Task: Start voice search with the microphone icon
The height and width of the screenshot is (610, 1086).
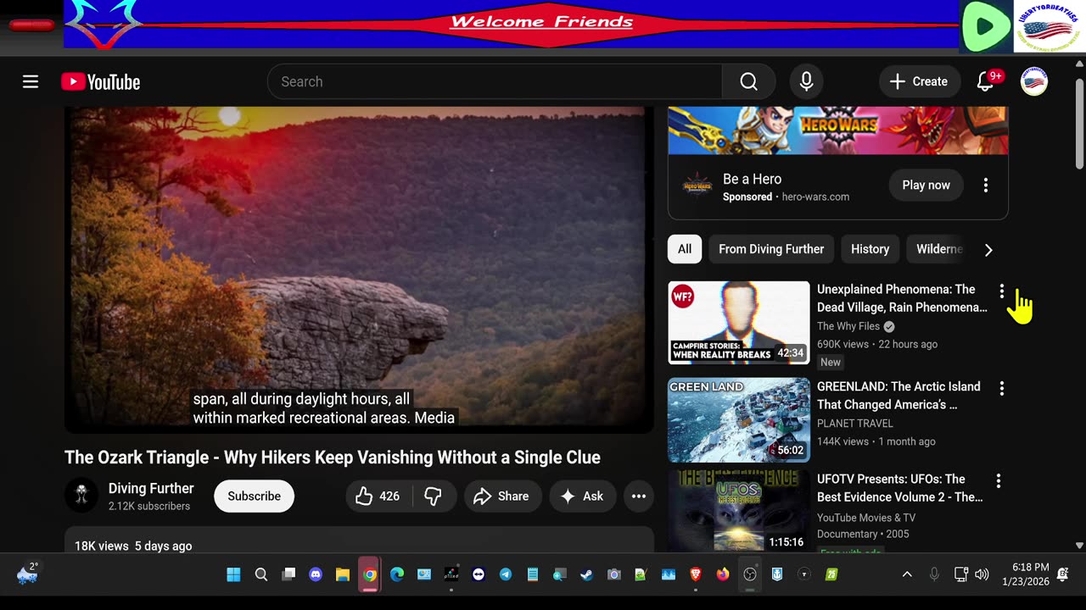Action: click(x=806, y=82)
